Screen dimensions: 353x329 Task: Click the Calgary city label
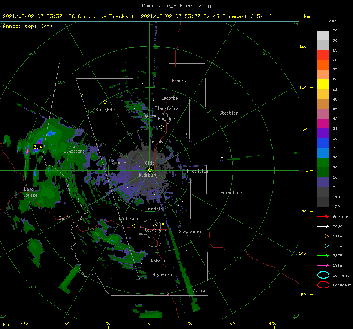(x=153, y=230)
